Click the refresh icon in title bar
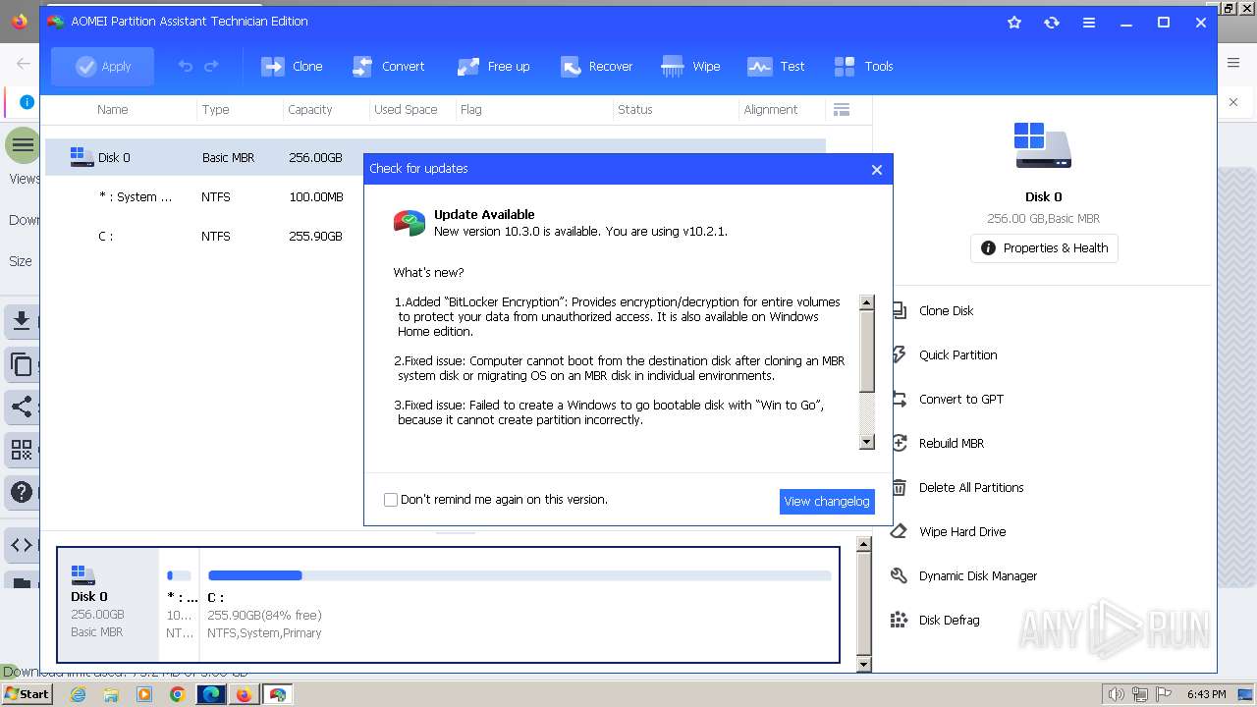Viewport: 1257px width, 707px height. point(1052,22)
